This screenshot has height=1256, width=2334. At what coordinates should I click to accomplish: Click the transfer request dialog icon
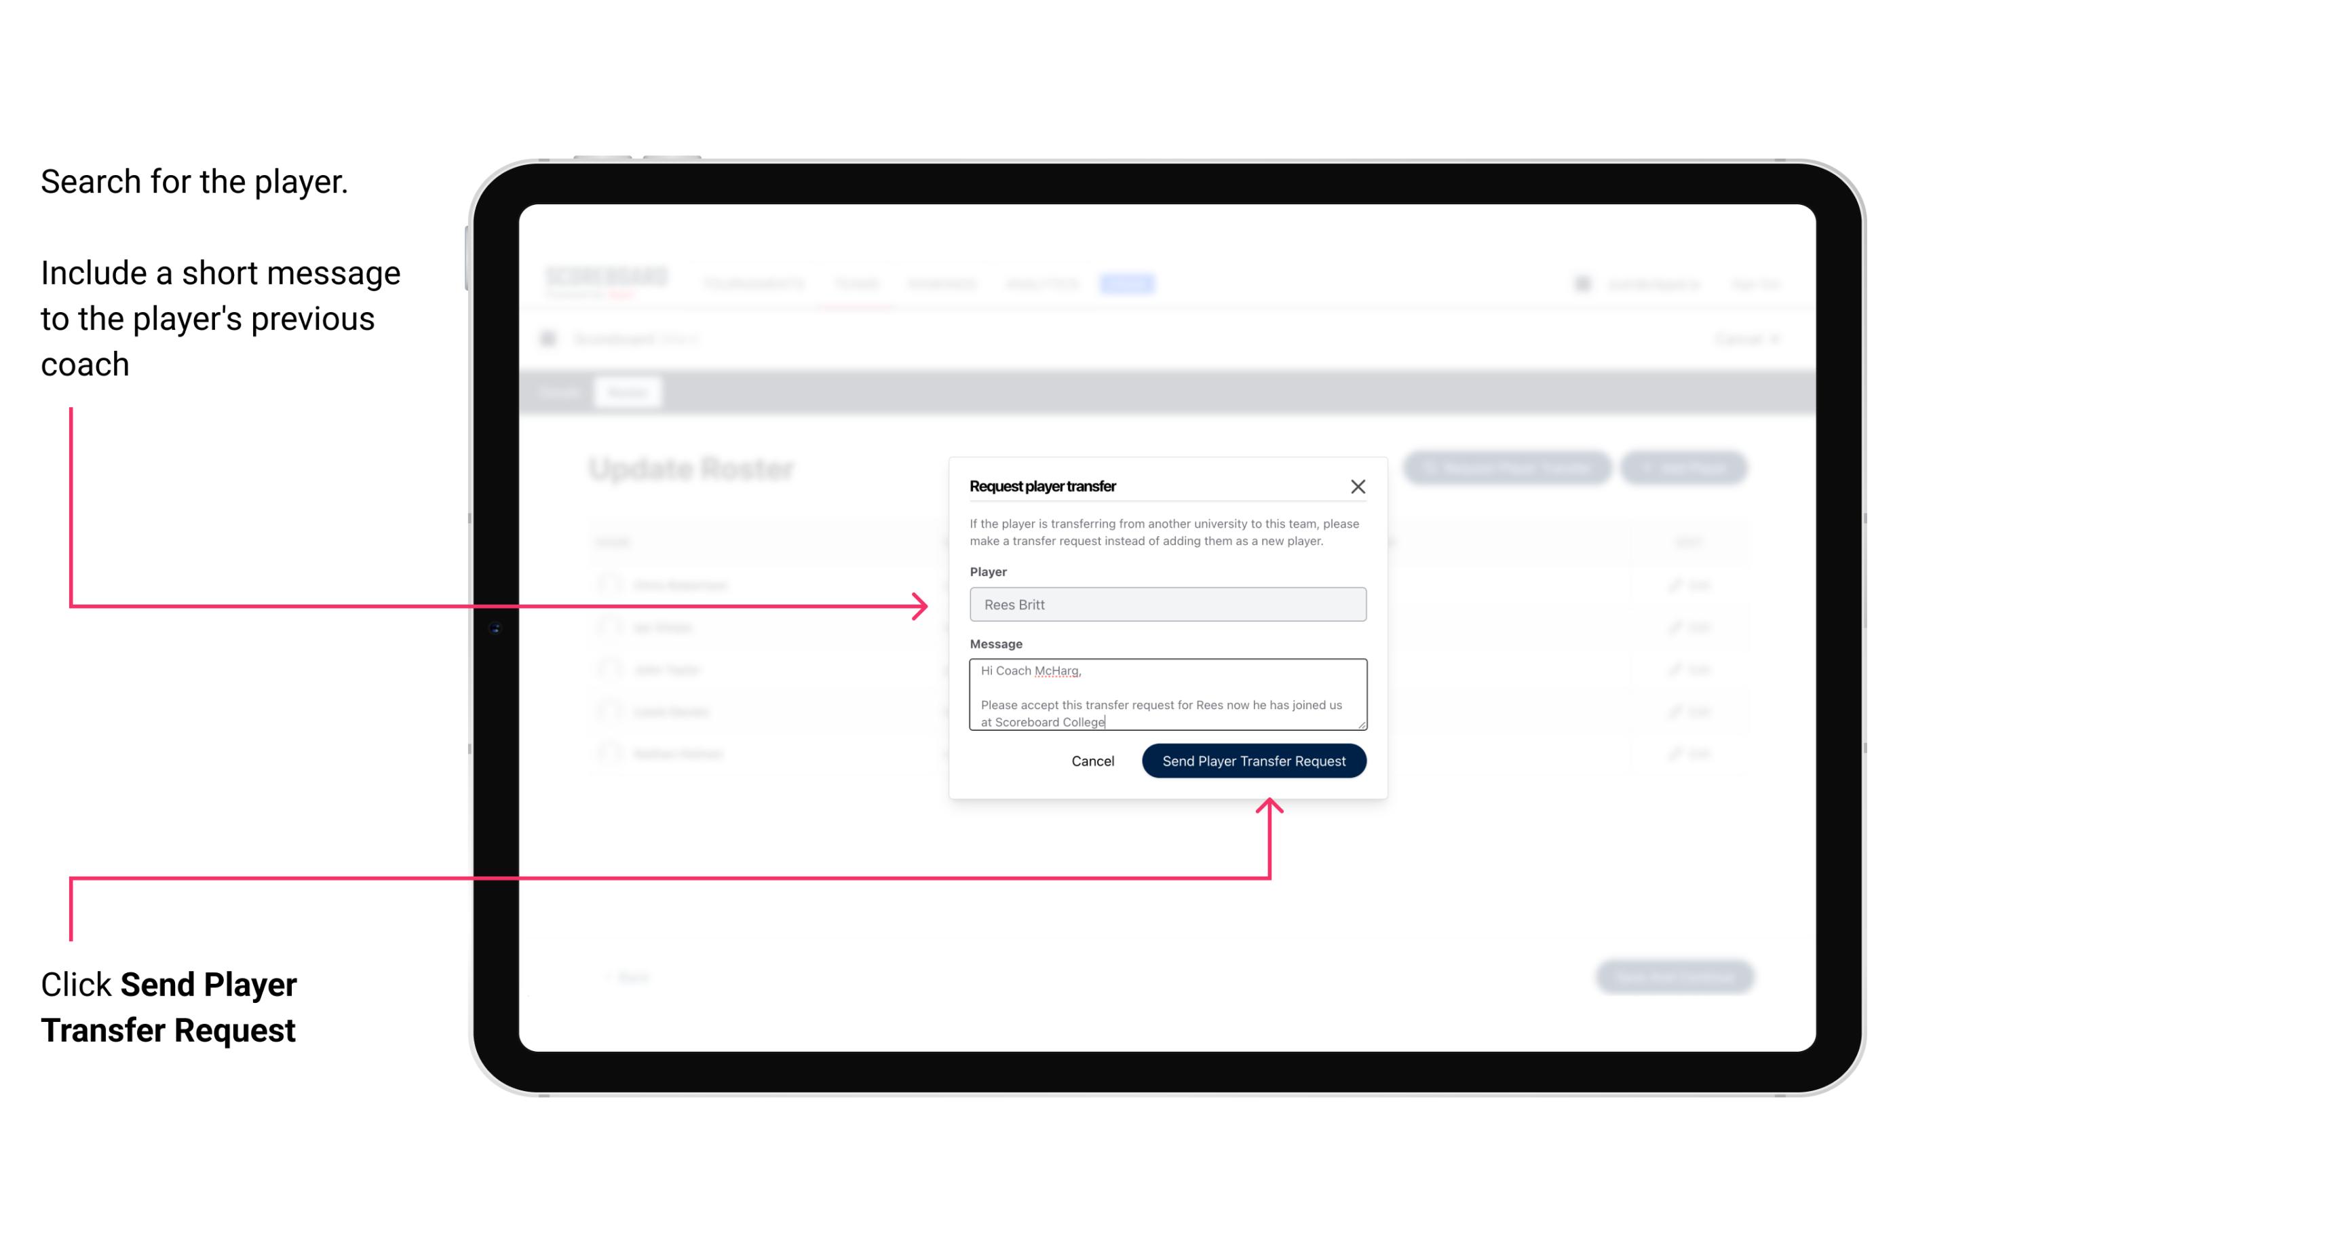(1360, 486)
